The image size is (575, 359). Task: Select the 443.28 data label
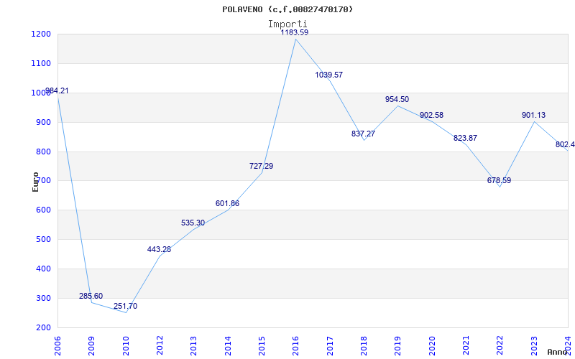[x=159, y=250]
